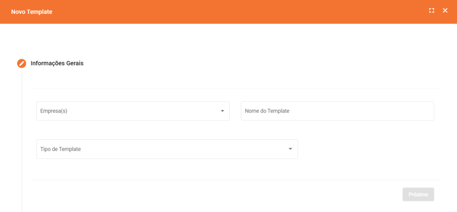Click the Tipo de Template placeholder label
The height and width of the screenshot is (212, 457).
[60, 149]
